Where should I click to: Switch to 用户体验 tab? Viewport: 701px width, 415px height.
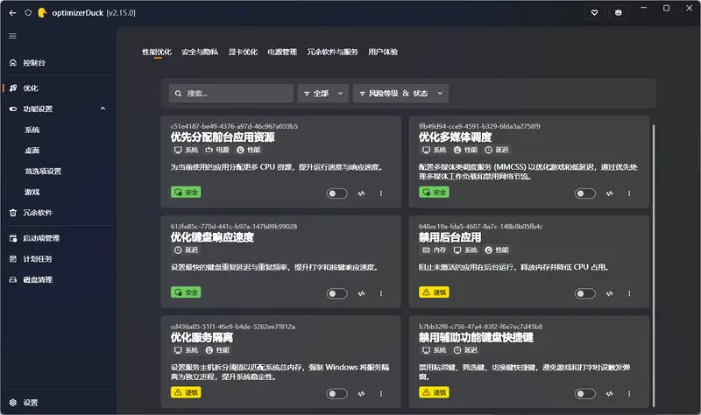click(383, 52)
